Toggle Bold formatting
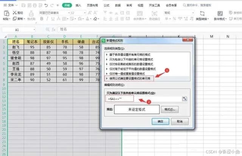Viewport: 242px width, 156px height. [42, 19]
